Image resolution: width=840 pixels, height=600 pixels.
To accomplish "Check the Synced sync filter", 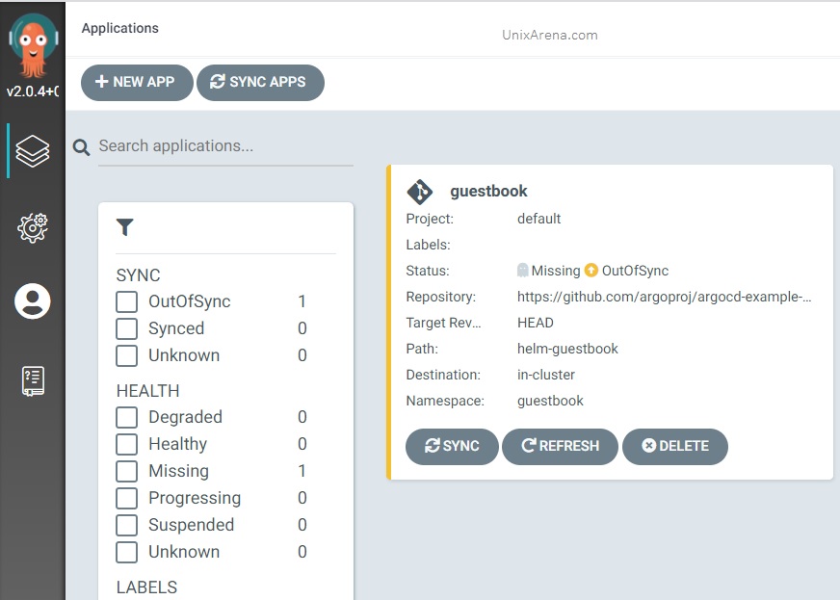I will click(127, 328).
